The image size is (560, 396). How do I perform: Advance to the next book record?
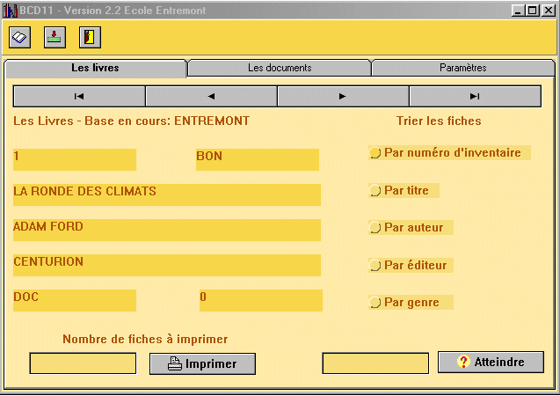[x=343, y=96]
